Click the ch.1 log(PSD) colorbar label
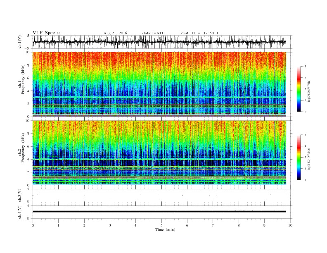The height and width of the screenshot is (253, 327). tap(309, 91)
